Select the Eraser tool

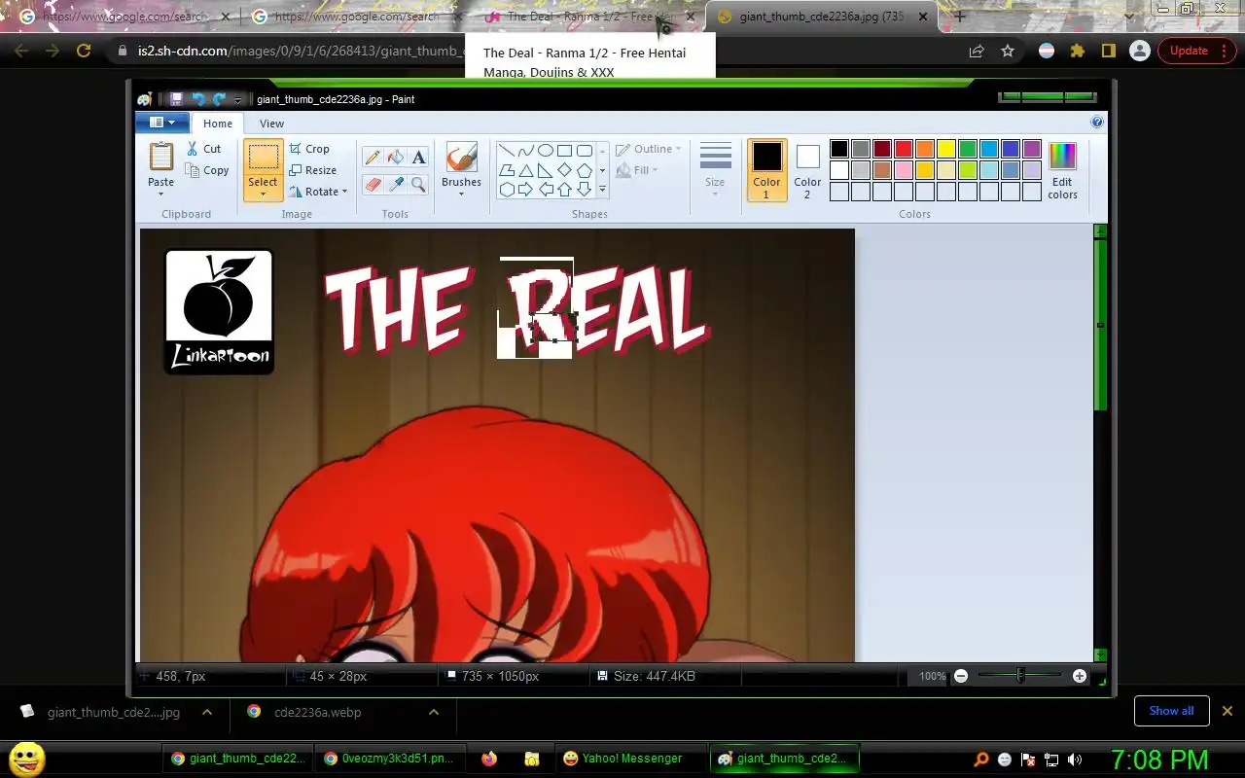pos(373,184)
